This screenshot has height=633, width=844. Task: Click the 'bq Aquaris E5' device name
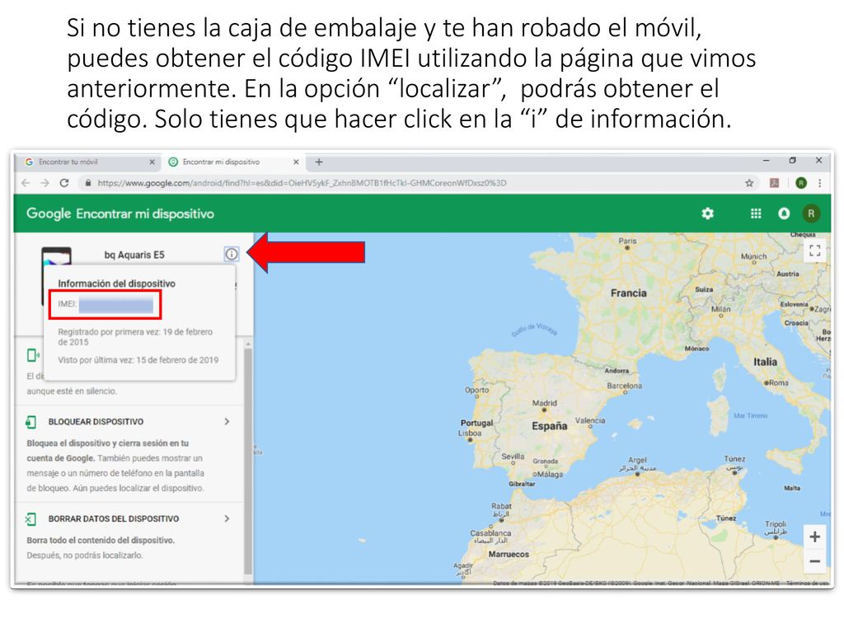tap(134, 255)
